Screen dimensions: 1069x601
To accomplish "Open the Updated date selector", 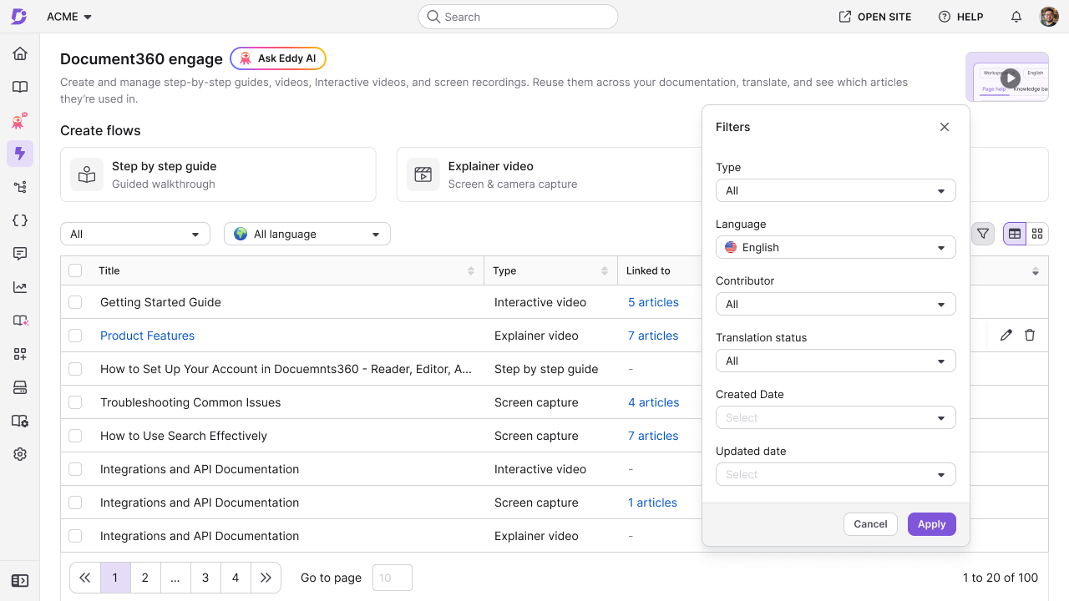I will coord(836,474).
